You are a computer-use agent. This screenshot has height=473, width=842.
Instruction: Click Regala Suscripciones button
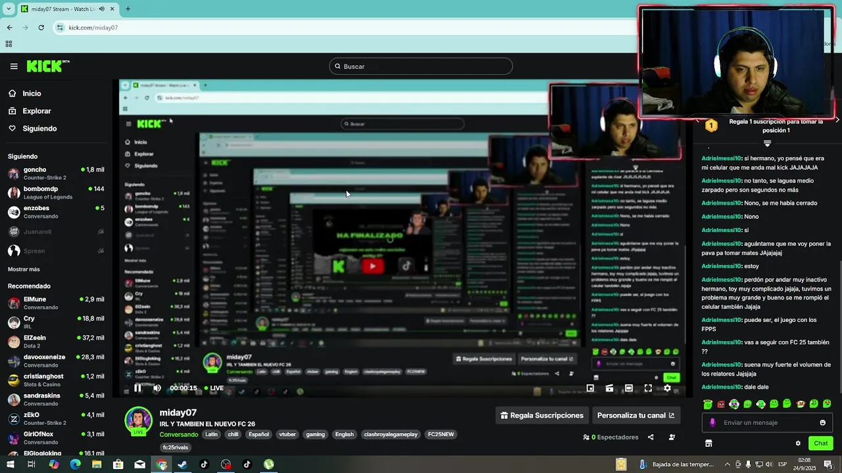542,415
